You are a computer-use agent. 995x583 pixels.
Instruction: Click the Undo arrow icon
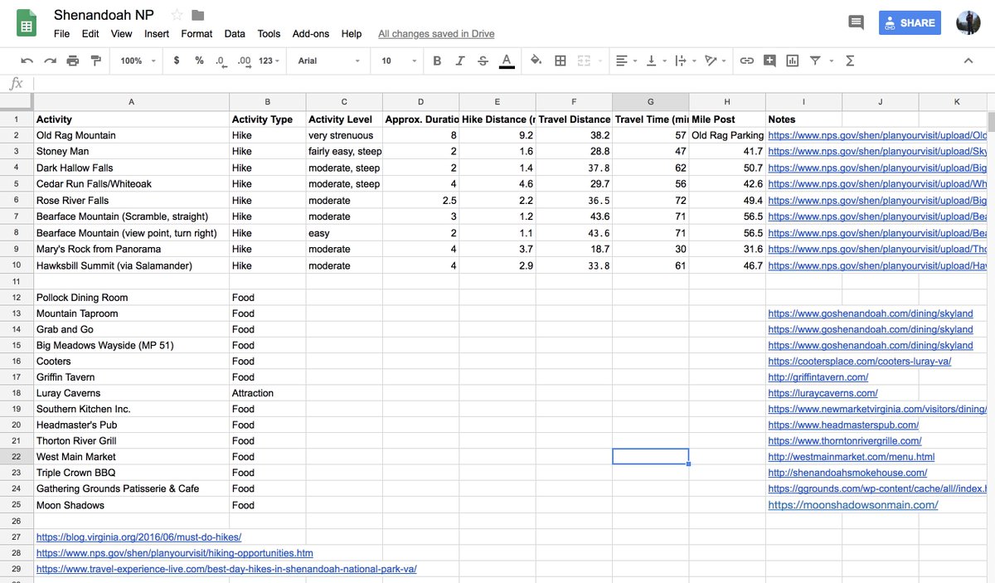coord(27,61)
